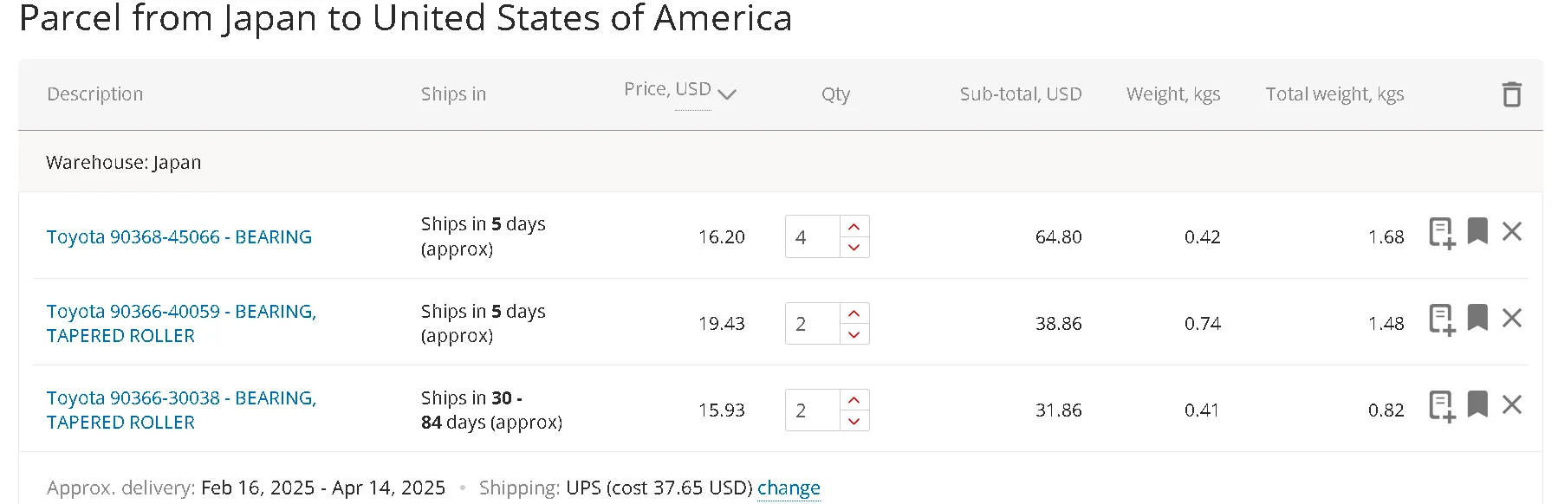1558x504 pixels.
Task: Open Toyota 90366-40059 tapered roller link
Action: click(181, 323)
